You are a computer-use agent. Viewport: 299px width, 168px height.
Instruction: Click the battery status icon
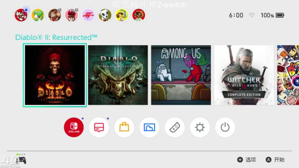[280, 15]
